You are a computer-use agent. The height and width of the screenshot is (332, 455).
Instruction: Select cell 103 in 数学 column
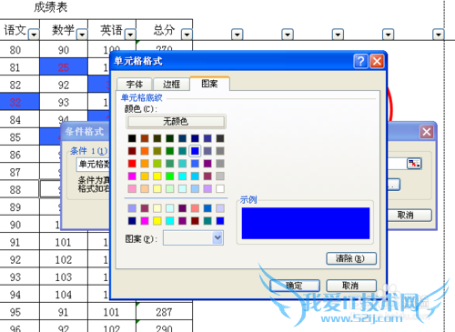64,277
